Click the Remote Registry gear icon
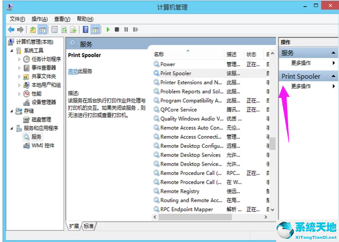 point(156,191)
